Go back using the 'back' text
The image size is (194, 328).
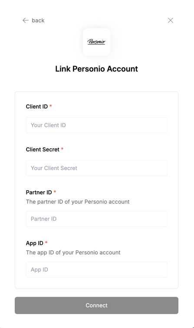[38, 20]
